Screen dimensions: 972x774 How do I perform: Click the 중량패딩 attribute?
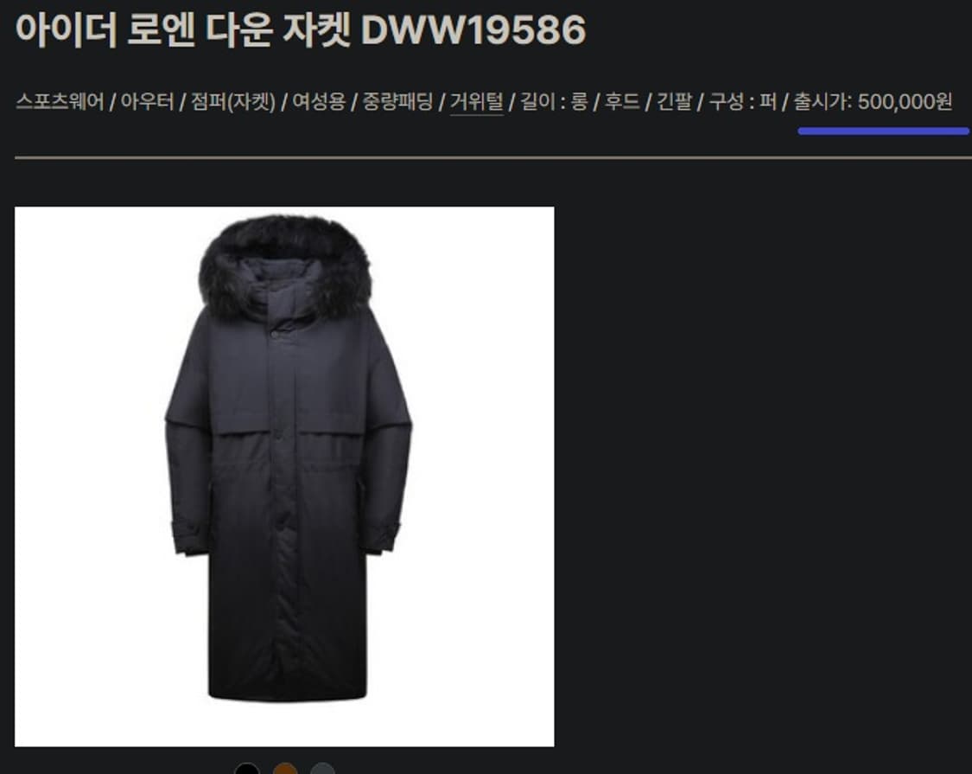(397, 101)
